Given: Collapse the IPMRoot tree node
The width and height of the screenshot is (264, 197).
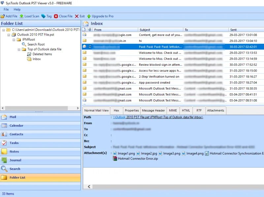Looking at the screenshot, I should [x=14, y=40].
